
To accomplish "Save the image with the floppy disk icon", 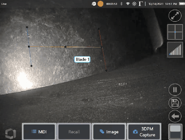I will (x=175, y=103).
